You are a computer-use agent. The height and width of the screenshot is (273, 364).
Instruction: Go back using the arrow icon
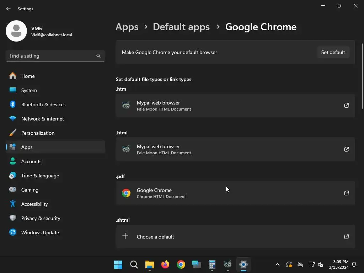coord(9,9)
